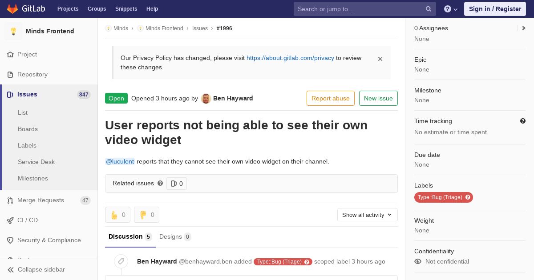Viewport: 534px width, 280px height.
Task: Switch to the Discussion tab
Action: pyautogui.click(x=130, y=237)
